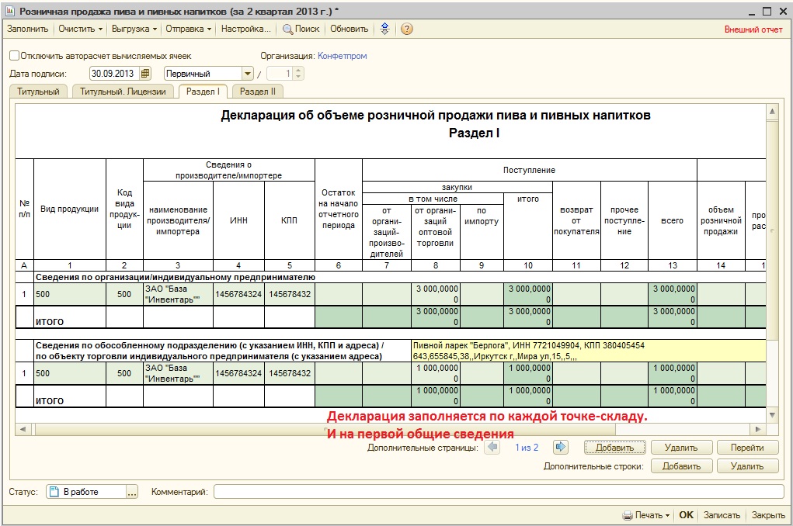Delete additional page with Удалить button

[x=681, y=447]
